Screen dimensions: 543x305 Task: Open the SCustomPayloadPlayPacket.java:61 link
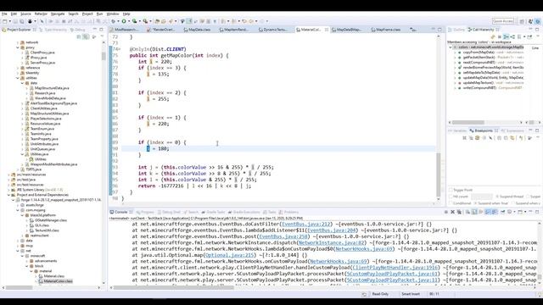[x=392, y=274]
